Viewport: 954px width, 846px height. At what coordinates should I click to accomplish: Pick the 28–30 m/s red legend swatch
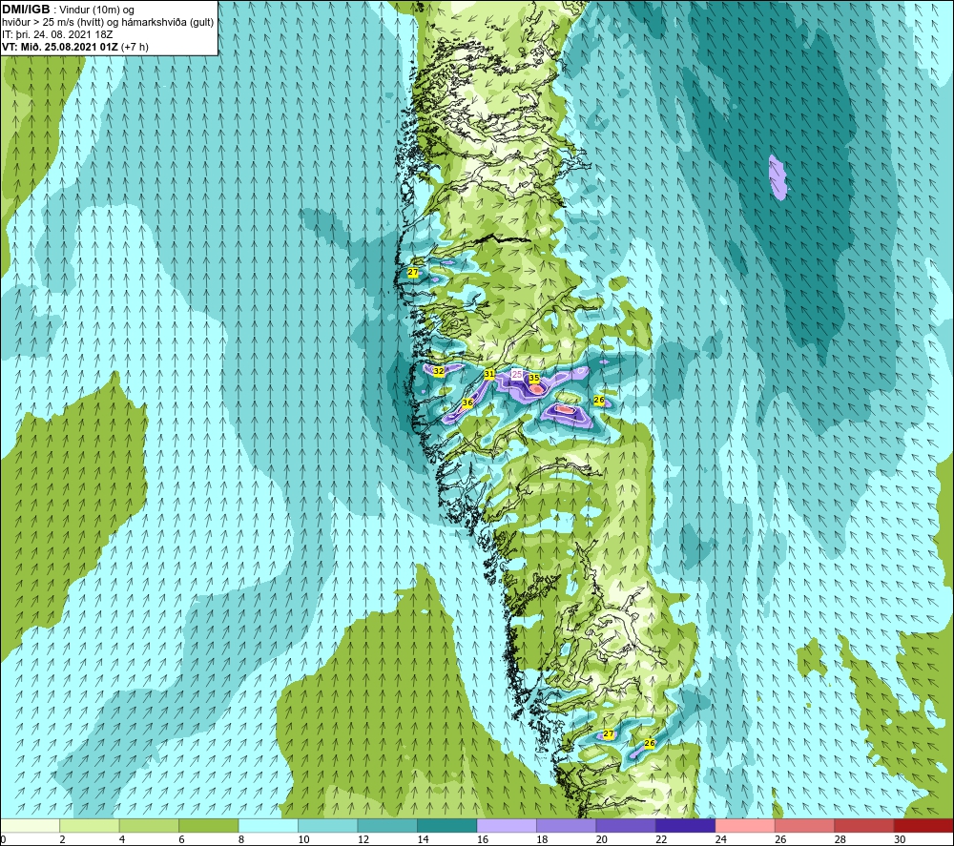click(864, 826)
